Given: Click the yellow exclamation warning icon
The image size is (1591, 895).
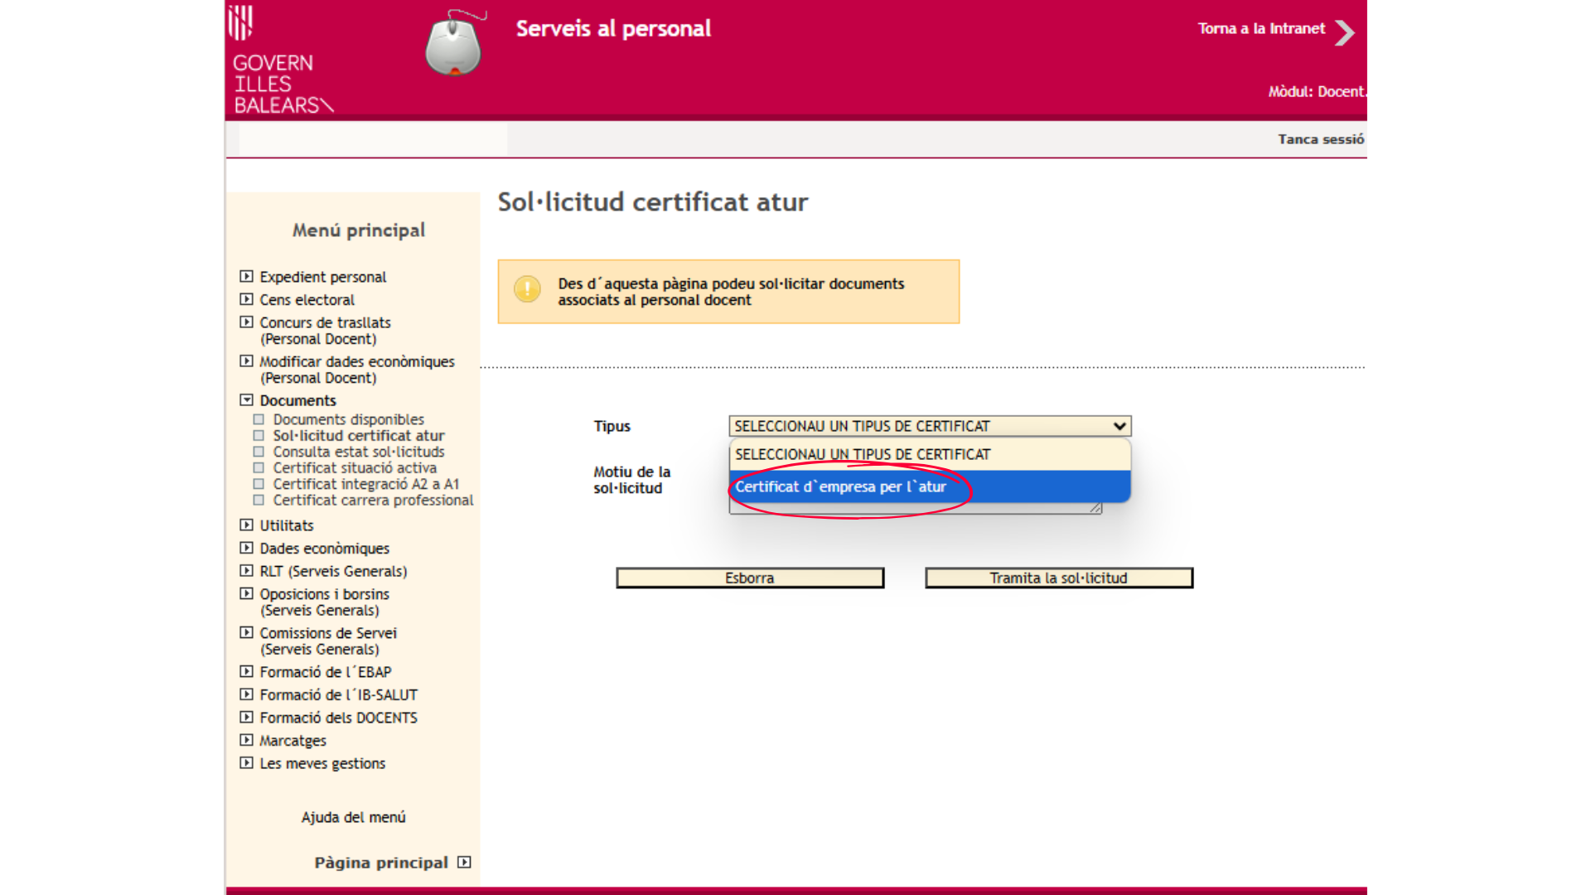Looking at the screenshot, I should (x=527, y=289).
